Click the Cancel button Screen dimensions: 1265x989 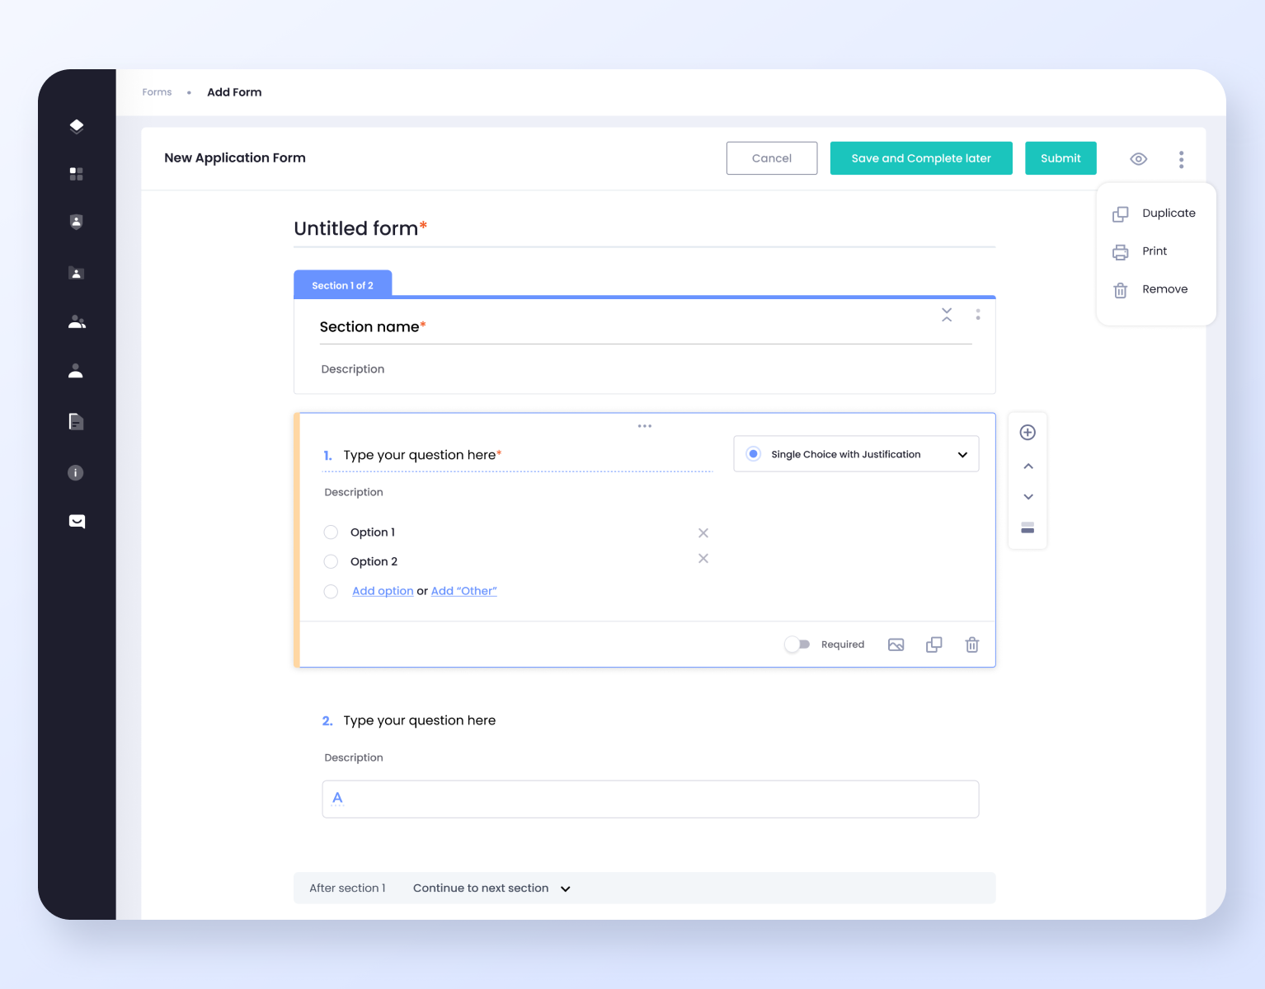772,158
